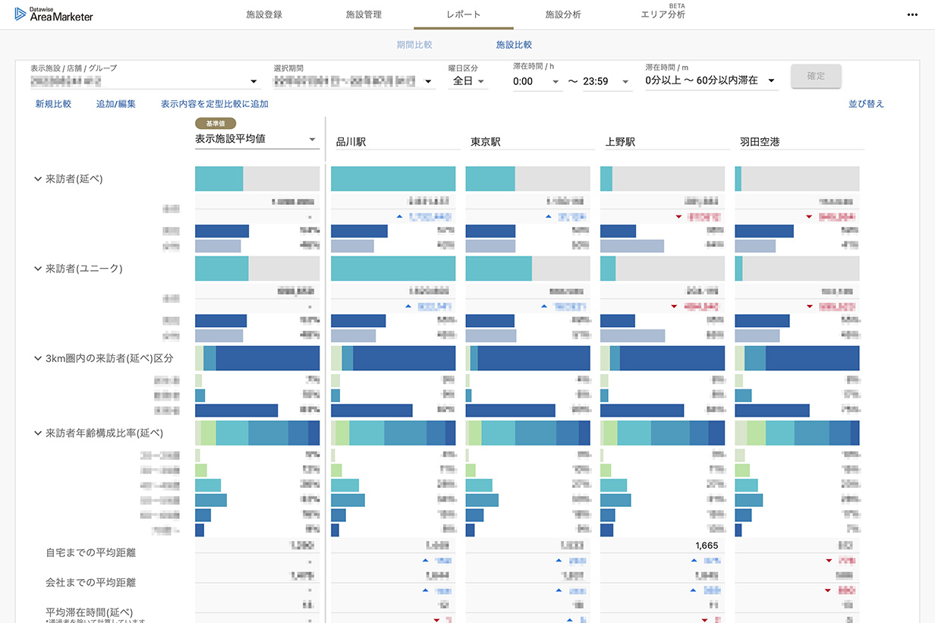
Task: Collapse the 来訪者(ユニーク) section
Action: [x=36, y=269]
